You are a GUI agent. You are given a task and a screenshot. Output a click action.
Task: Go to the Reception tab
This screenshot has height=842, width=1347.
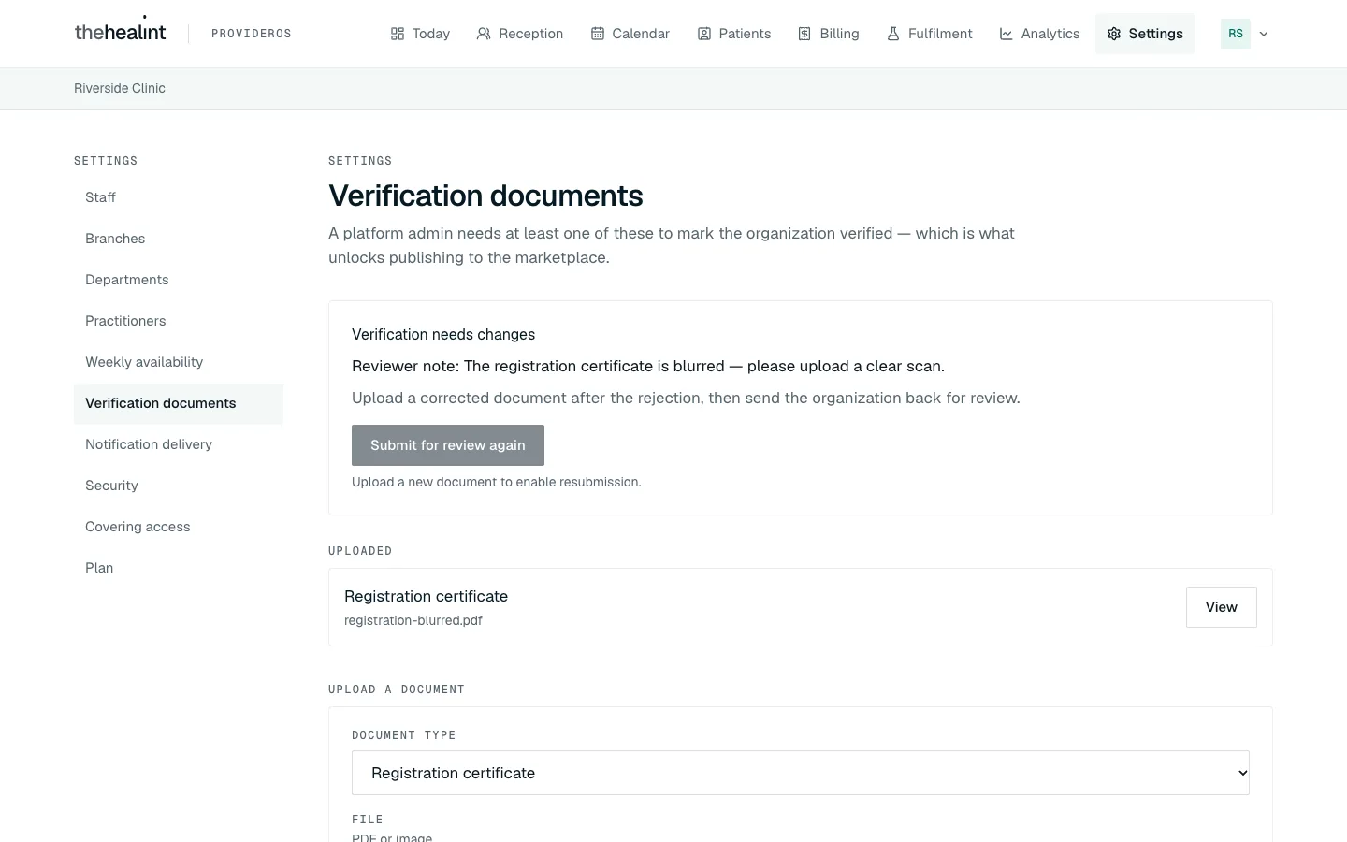pos(520,34)
